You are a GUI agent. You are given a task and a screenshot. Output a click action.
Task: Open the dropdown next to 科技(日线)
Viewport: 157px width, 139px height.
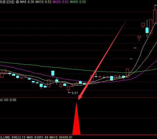[x=17, y=2]
